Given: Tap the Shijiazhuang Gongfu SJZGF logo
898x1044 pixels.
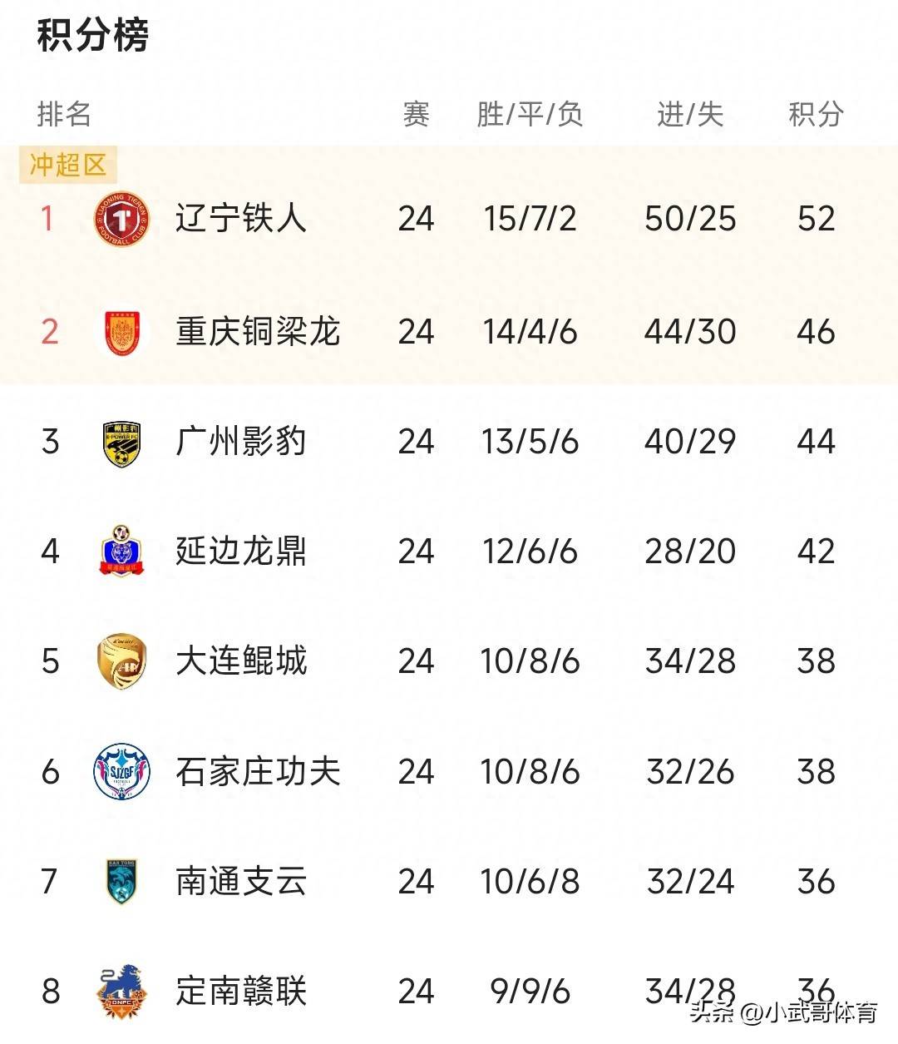Looking at the screenshot, I should point(121,772).
